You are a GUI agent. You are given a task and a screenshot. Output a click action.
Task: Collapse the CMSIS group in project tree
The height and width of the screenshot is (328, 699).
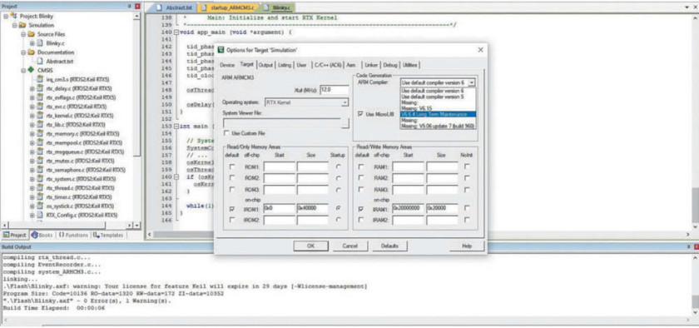(22, 70)
